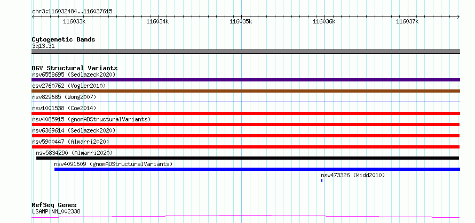Open the nsv5834290 (Almarri2020) label
475x223 pixels.
[74, 153]
